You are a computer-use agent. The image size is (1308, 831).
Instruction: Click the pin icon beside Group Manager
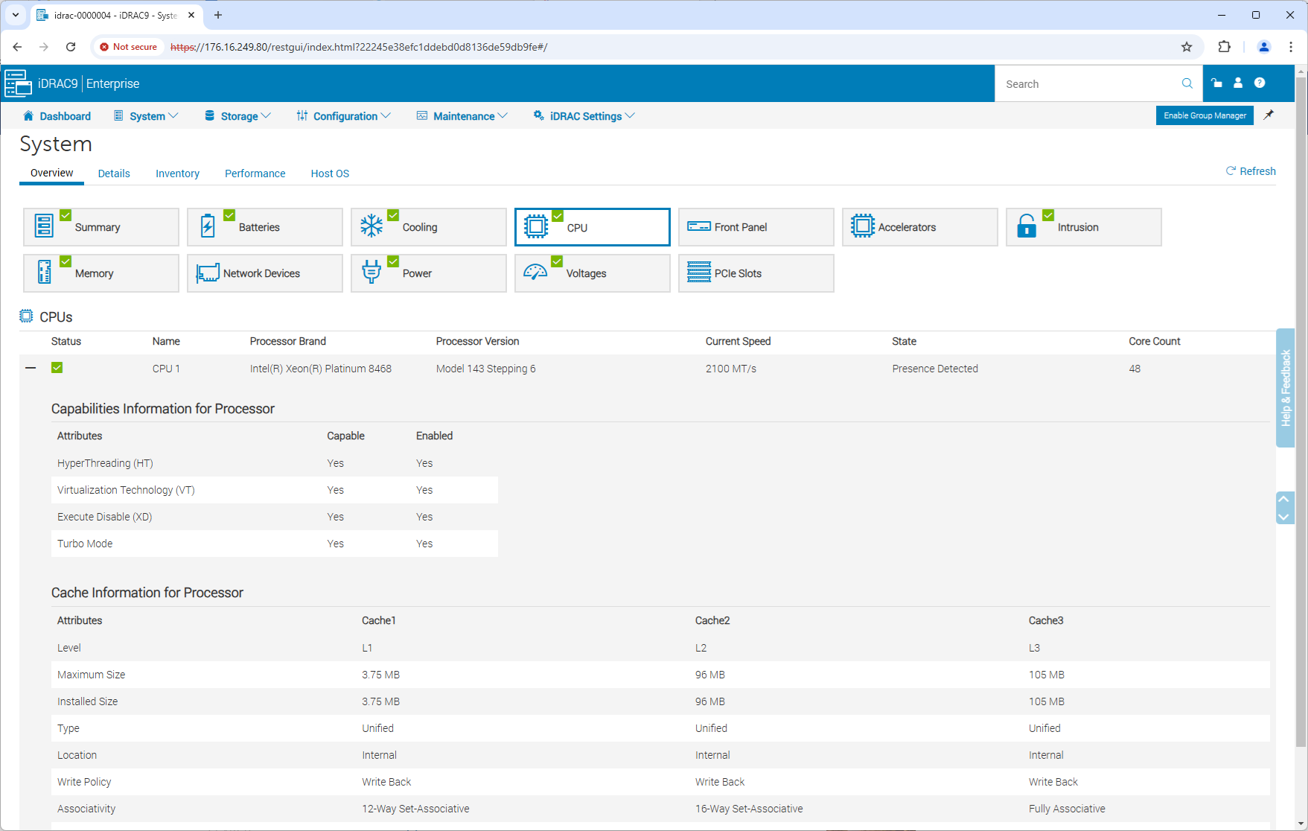(1269, 115)
